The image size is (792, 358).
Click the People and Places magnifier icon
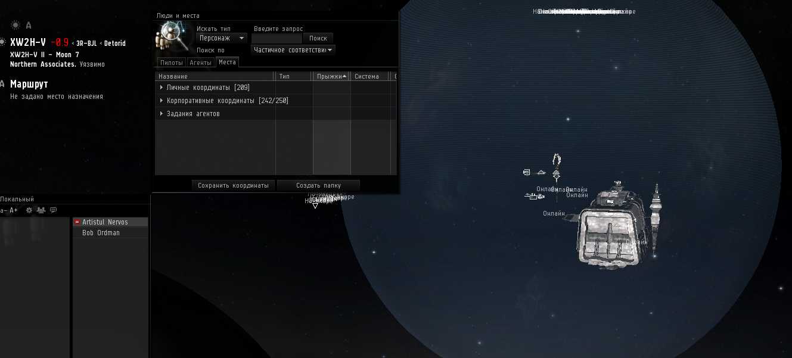point(173,37)
